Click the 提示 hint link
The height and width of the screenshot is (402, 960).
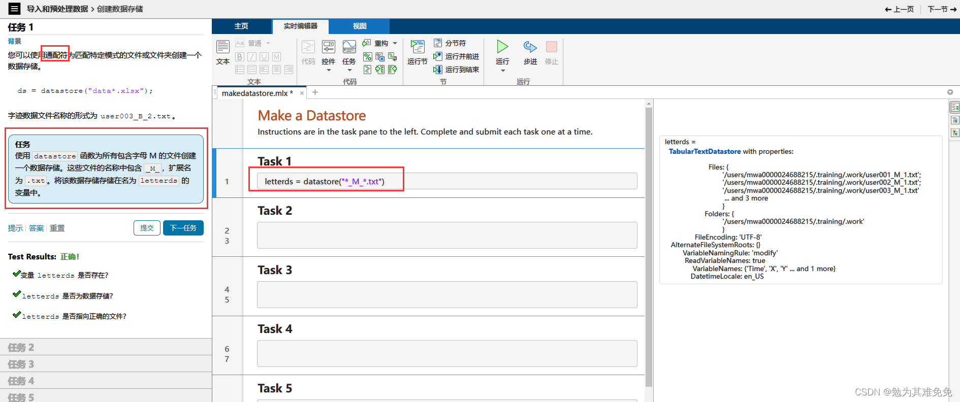tap(15, 228)
